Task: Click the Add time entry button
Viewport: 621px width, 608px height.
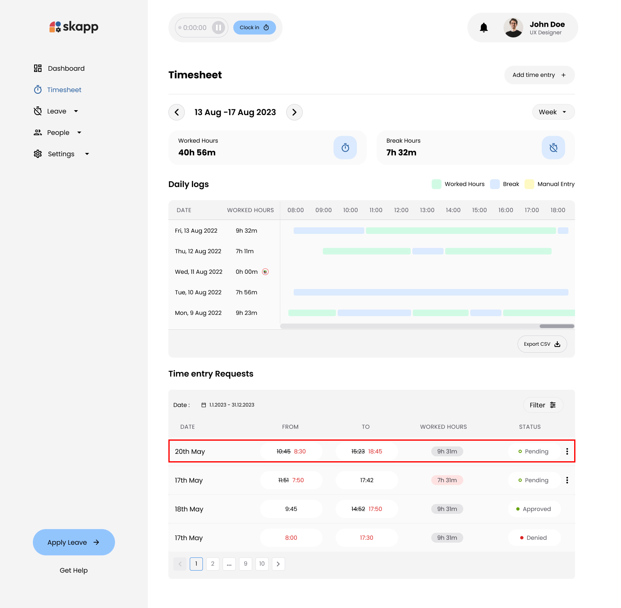Action: coord(539,75)
